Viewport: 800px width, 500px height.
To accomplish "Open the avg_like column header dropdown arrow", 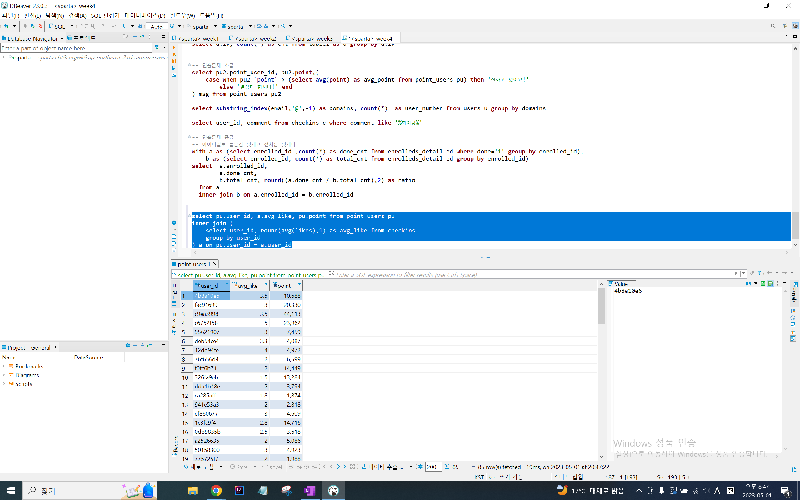I will pos(266,284).
